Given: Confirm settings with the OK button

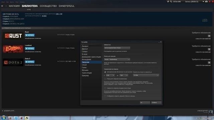Looking at the screenshot, I should click(145, 103).
